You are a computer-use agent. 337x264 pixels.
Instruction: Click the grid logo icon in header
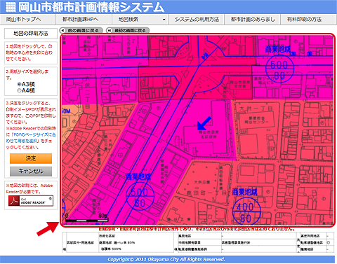[x=11, y=7]
